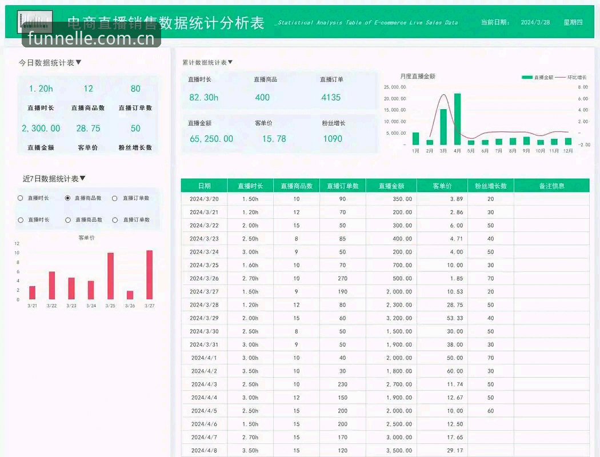Expand the 累计数据统计表 dropdown triangle

(230, 62)
